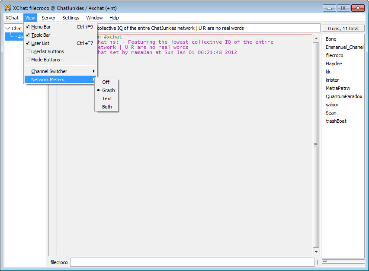369x271 pixels.
Task: Select user sabior in user list
Action: point(332,105)
